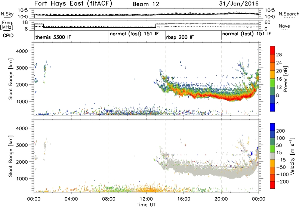Click the '08:00' time axis tick label
This screenshot has height=207, width=299.
point(109,199)
